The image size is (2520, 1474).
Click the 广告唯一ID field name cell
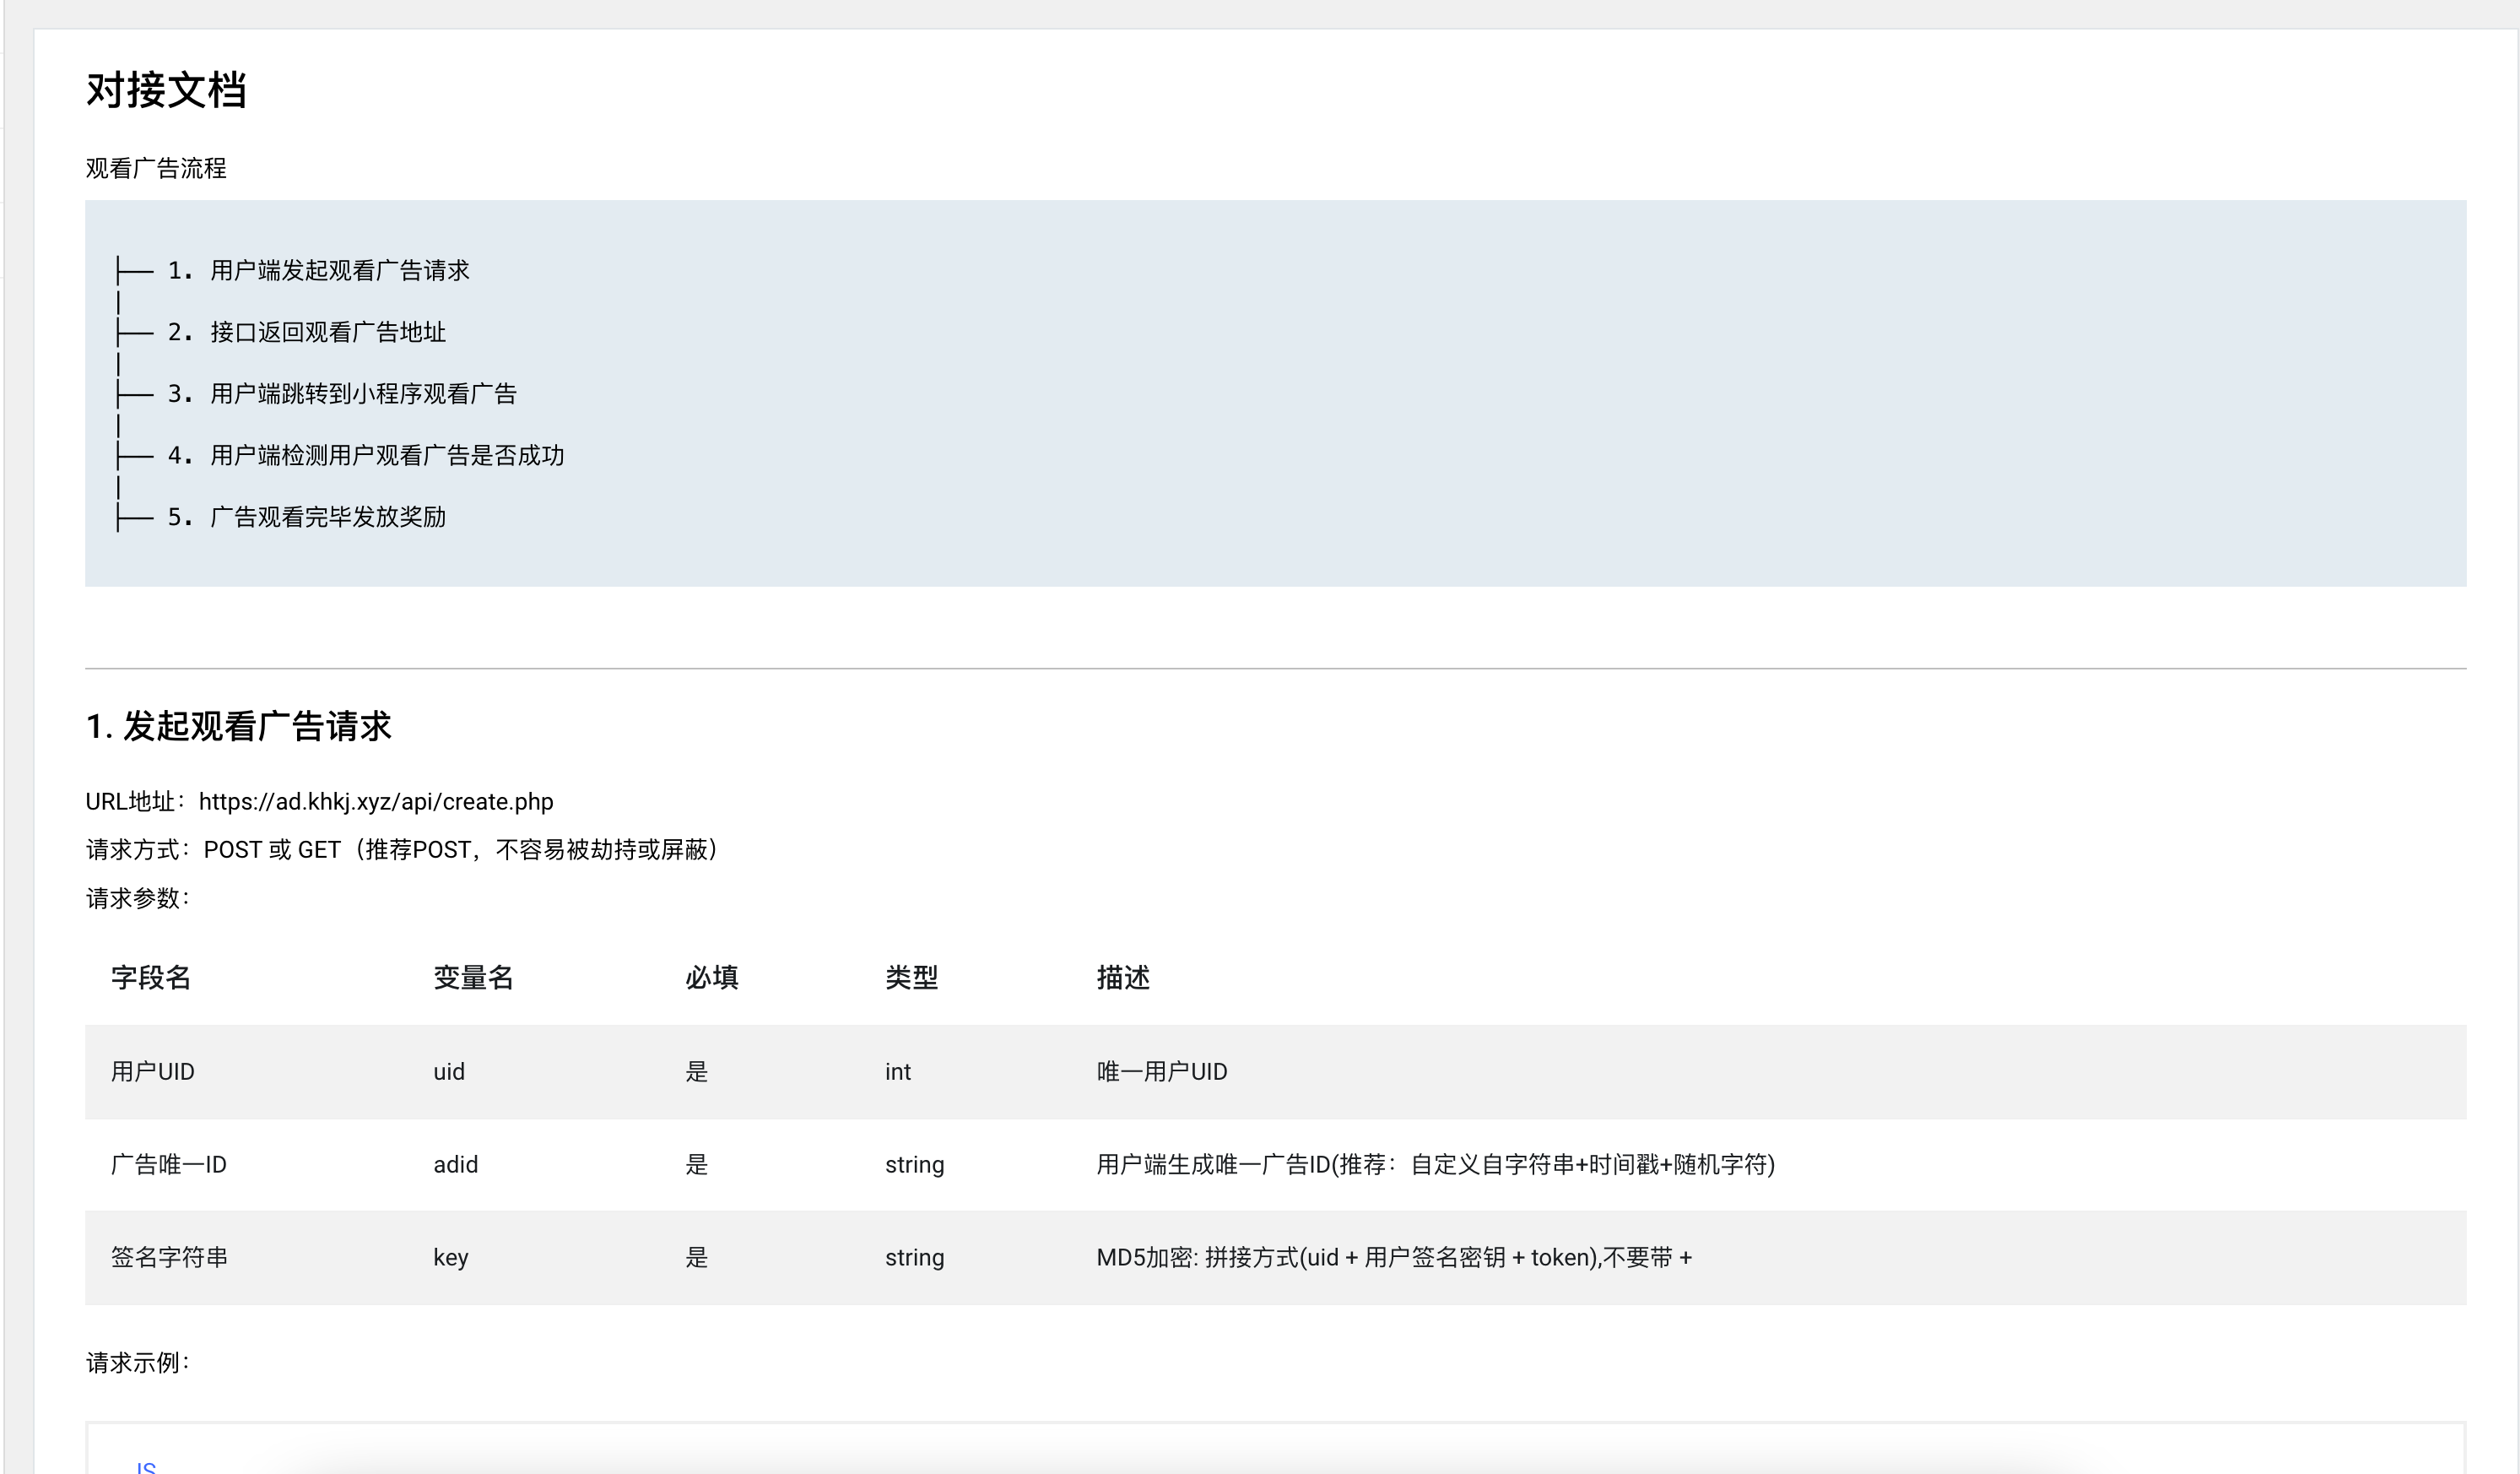pos(169,1165)
